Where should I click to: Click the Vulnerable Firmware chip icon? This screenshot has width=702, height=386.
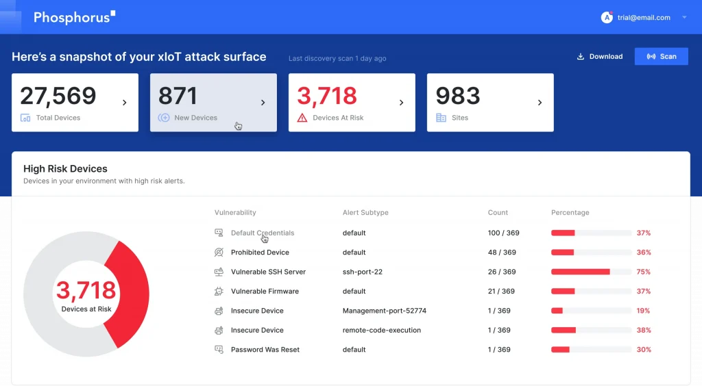(x=219, y=292)
